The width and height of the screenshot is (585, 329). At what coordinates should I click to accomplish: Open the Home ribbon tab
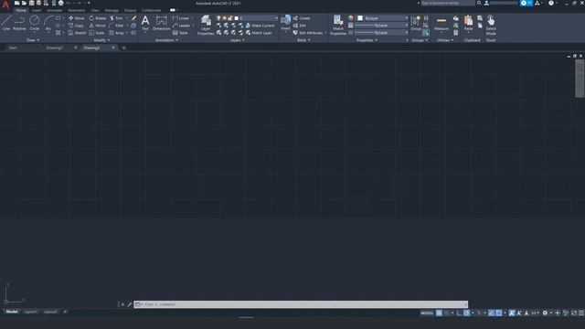21,10
